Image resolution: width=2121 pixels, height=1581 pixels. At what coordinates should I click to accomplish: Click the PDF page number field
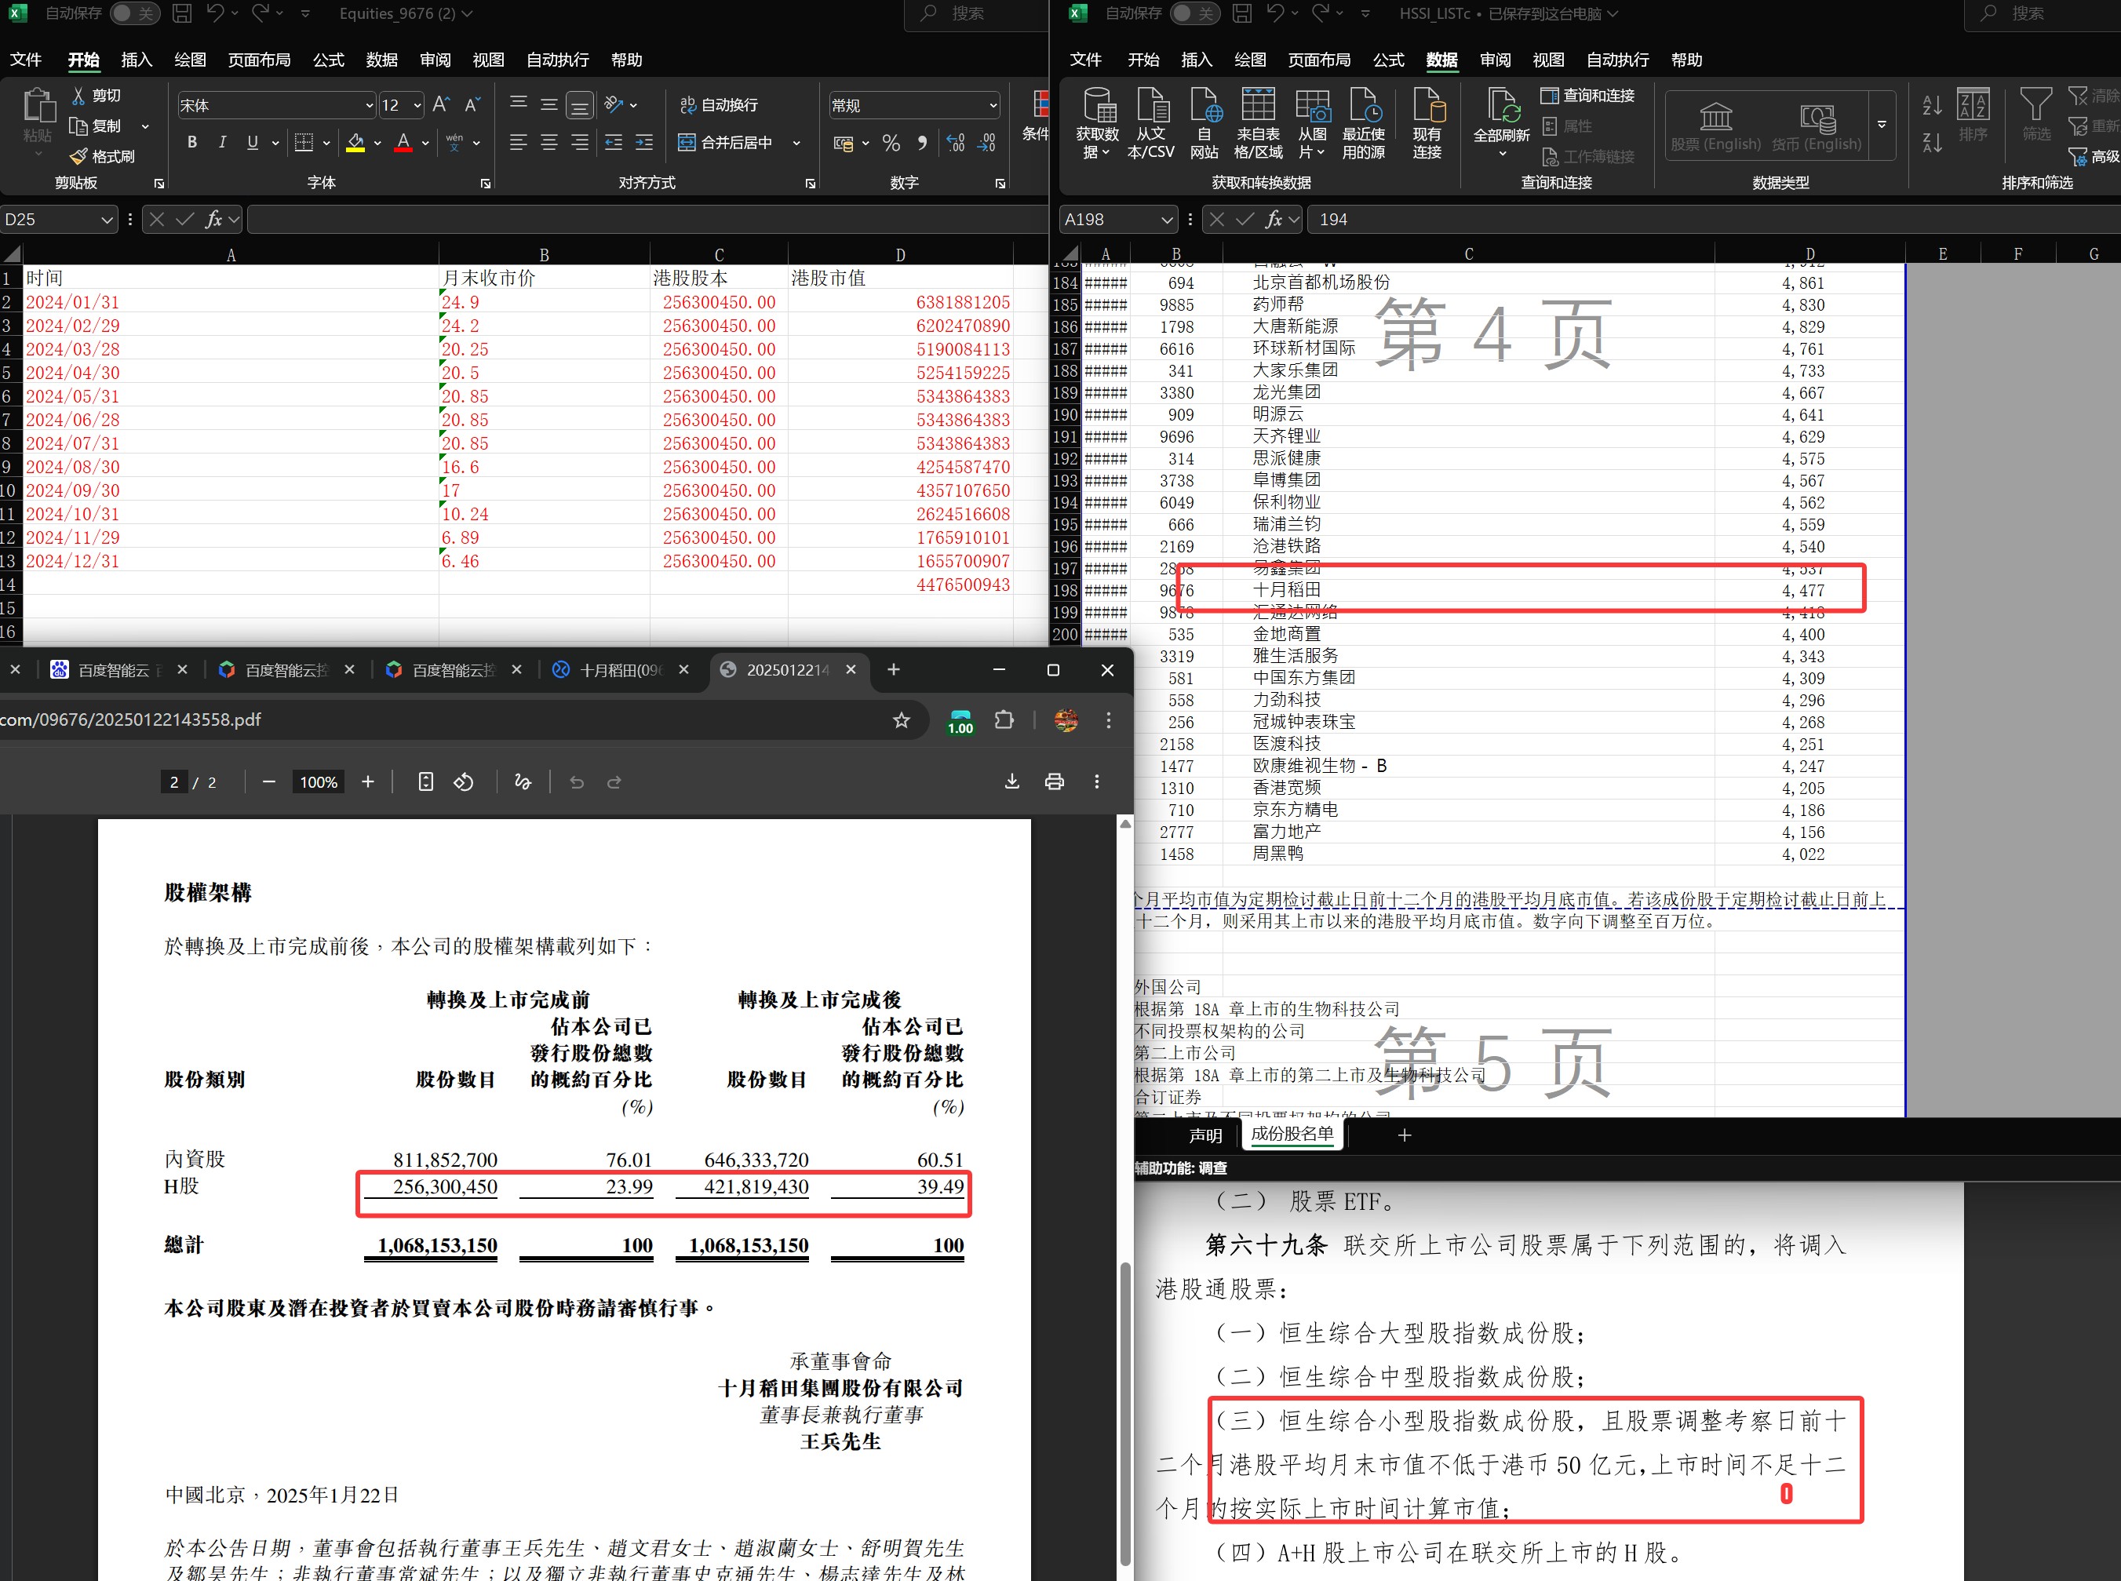click(x=173, y=782)
